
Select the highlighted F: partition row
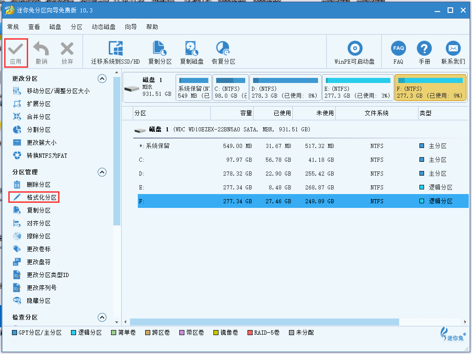coord(303,201)
